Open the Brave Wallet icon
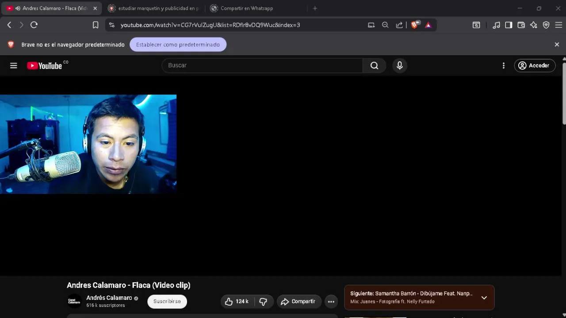566x318 pixels. 521,25
